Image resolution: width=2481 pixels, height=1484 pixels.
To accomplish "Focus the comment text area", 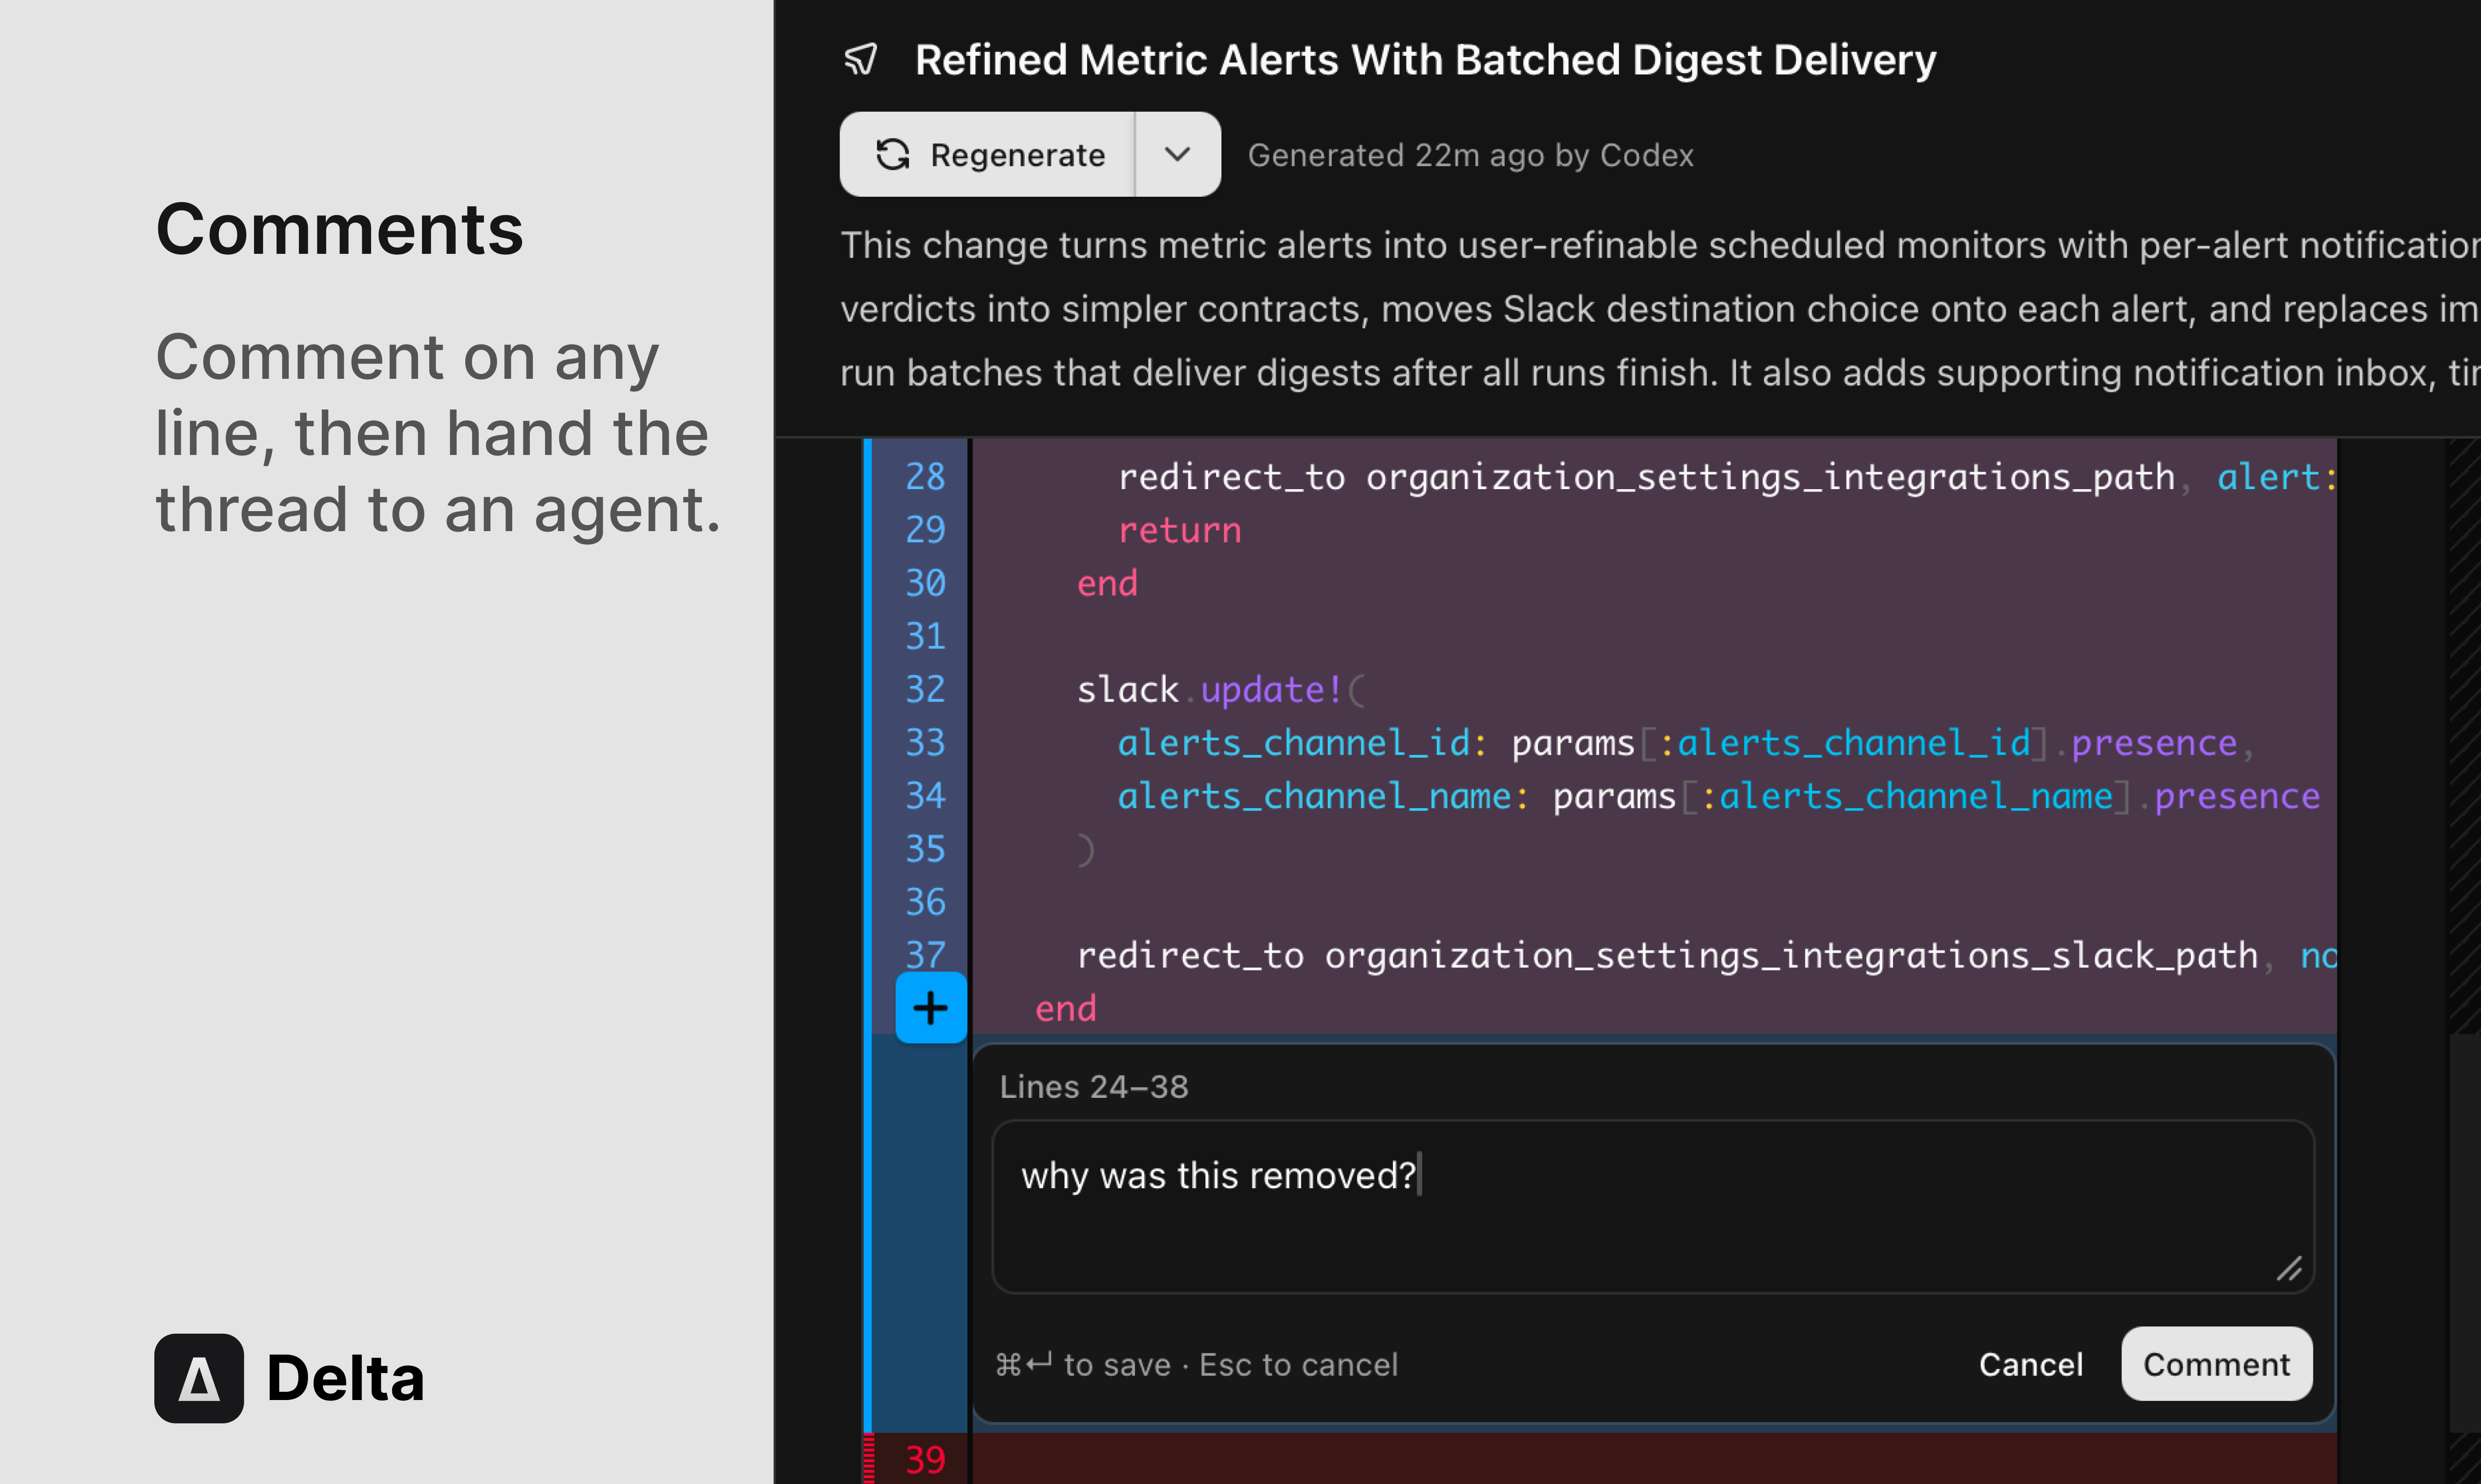I will click(1653, 1207).
